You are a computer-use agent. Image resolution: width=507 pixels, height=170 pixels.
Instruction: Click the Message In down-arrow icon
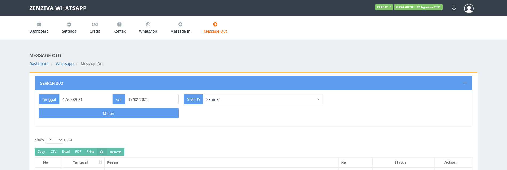point(180,24)
